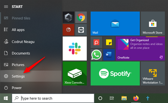Click the Type here to search box
Screen dimensions: 168x103
53,98
